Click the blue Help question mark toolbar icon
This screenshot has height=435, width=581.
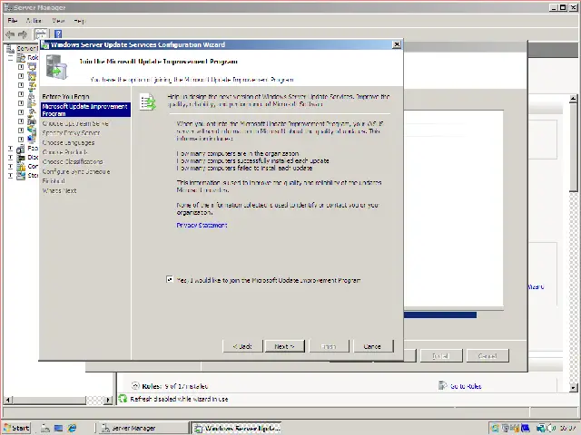[58, 34]
